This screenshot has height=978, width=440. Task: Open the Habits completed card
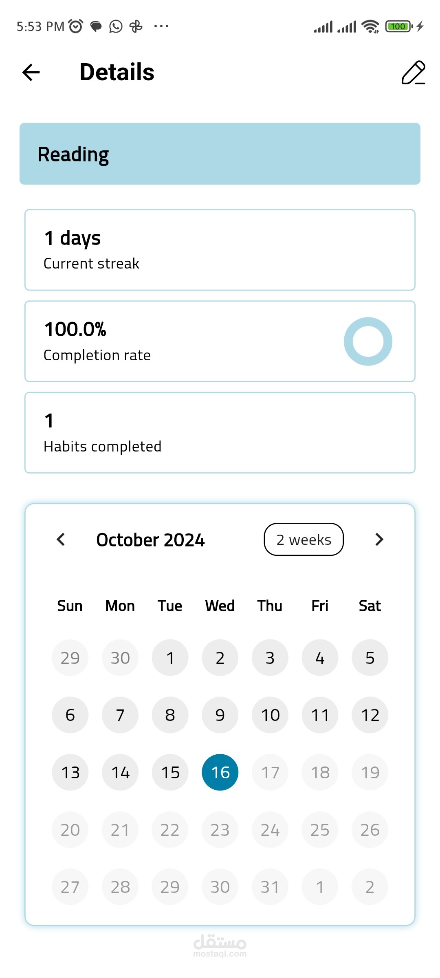click(x=220, y=433)
